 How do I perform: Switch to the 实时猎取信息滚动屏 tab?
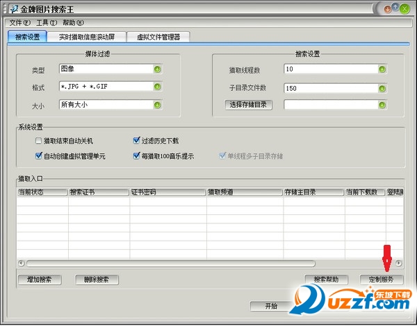coord(87,37)
